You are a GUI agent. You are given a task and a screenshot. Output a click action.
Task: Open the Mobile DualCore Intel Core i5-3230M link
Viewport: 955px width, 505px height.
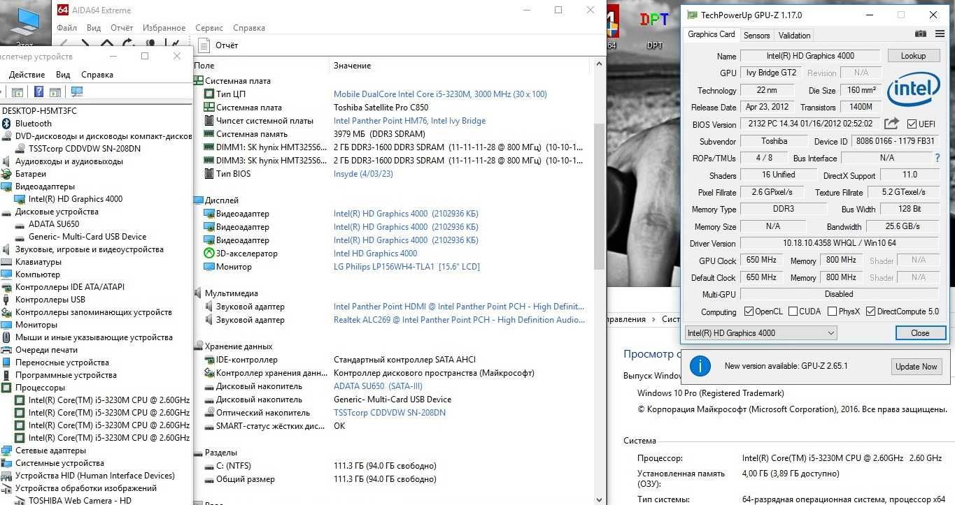tap(440, 94)
